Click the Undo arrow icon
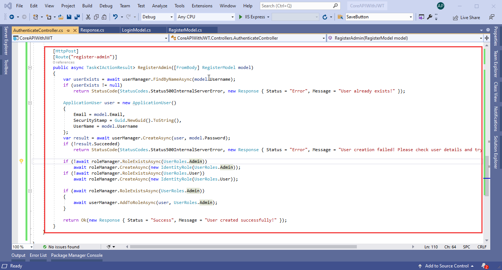The height and width of the screenshot is (270, 502). point(115,17)
